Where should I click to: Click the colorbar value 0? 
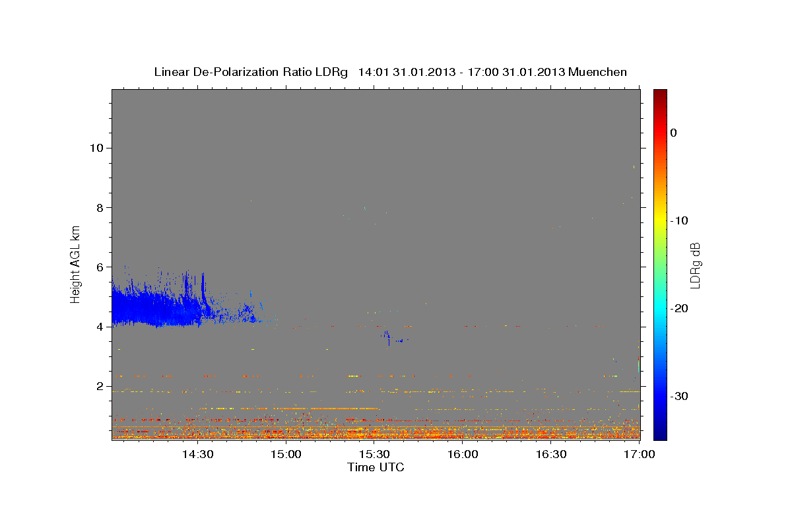(674, 133)
